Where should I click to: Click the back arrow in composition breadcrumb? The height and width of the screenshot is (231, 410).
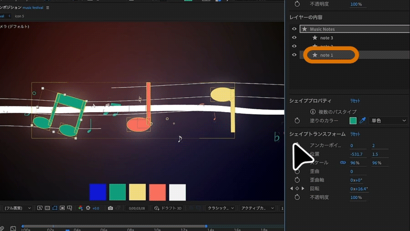[x=10, y=16]
